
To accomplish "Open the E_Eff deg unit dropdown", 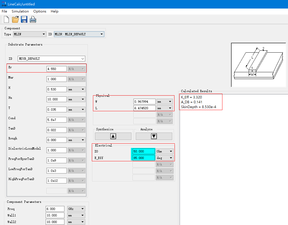I will point(165,158).
